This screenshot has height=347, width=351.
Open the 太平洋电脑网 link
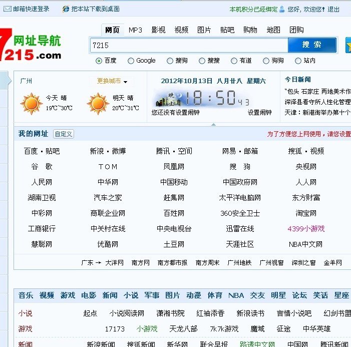[x=240, y=198]
